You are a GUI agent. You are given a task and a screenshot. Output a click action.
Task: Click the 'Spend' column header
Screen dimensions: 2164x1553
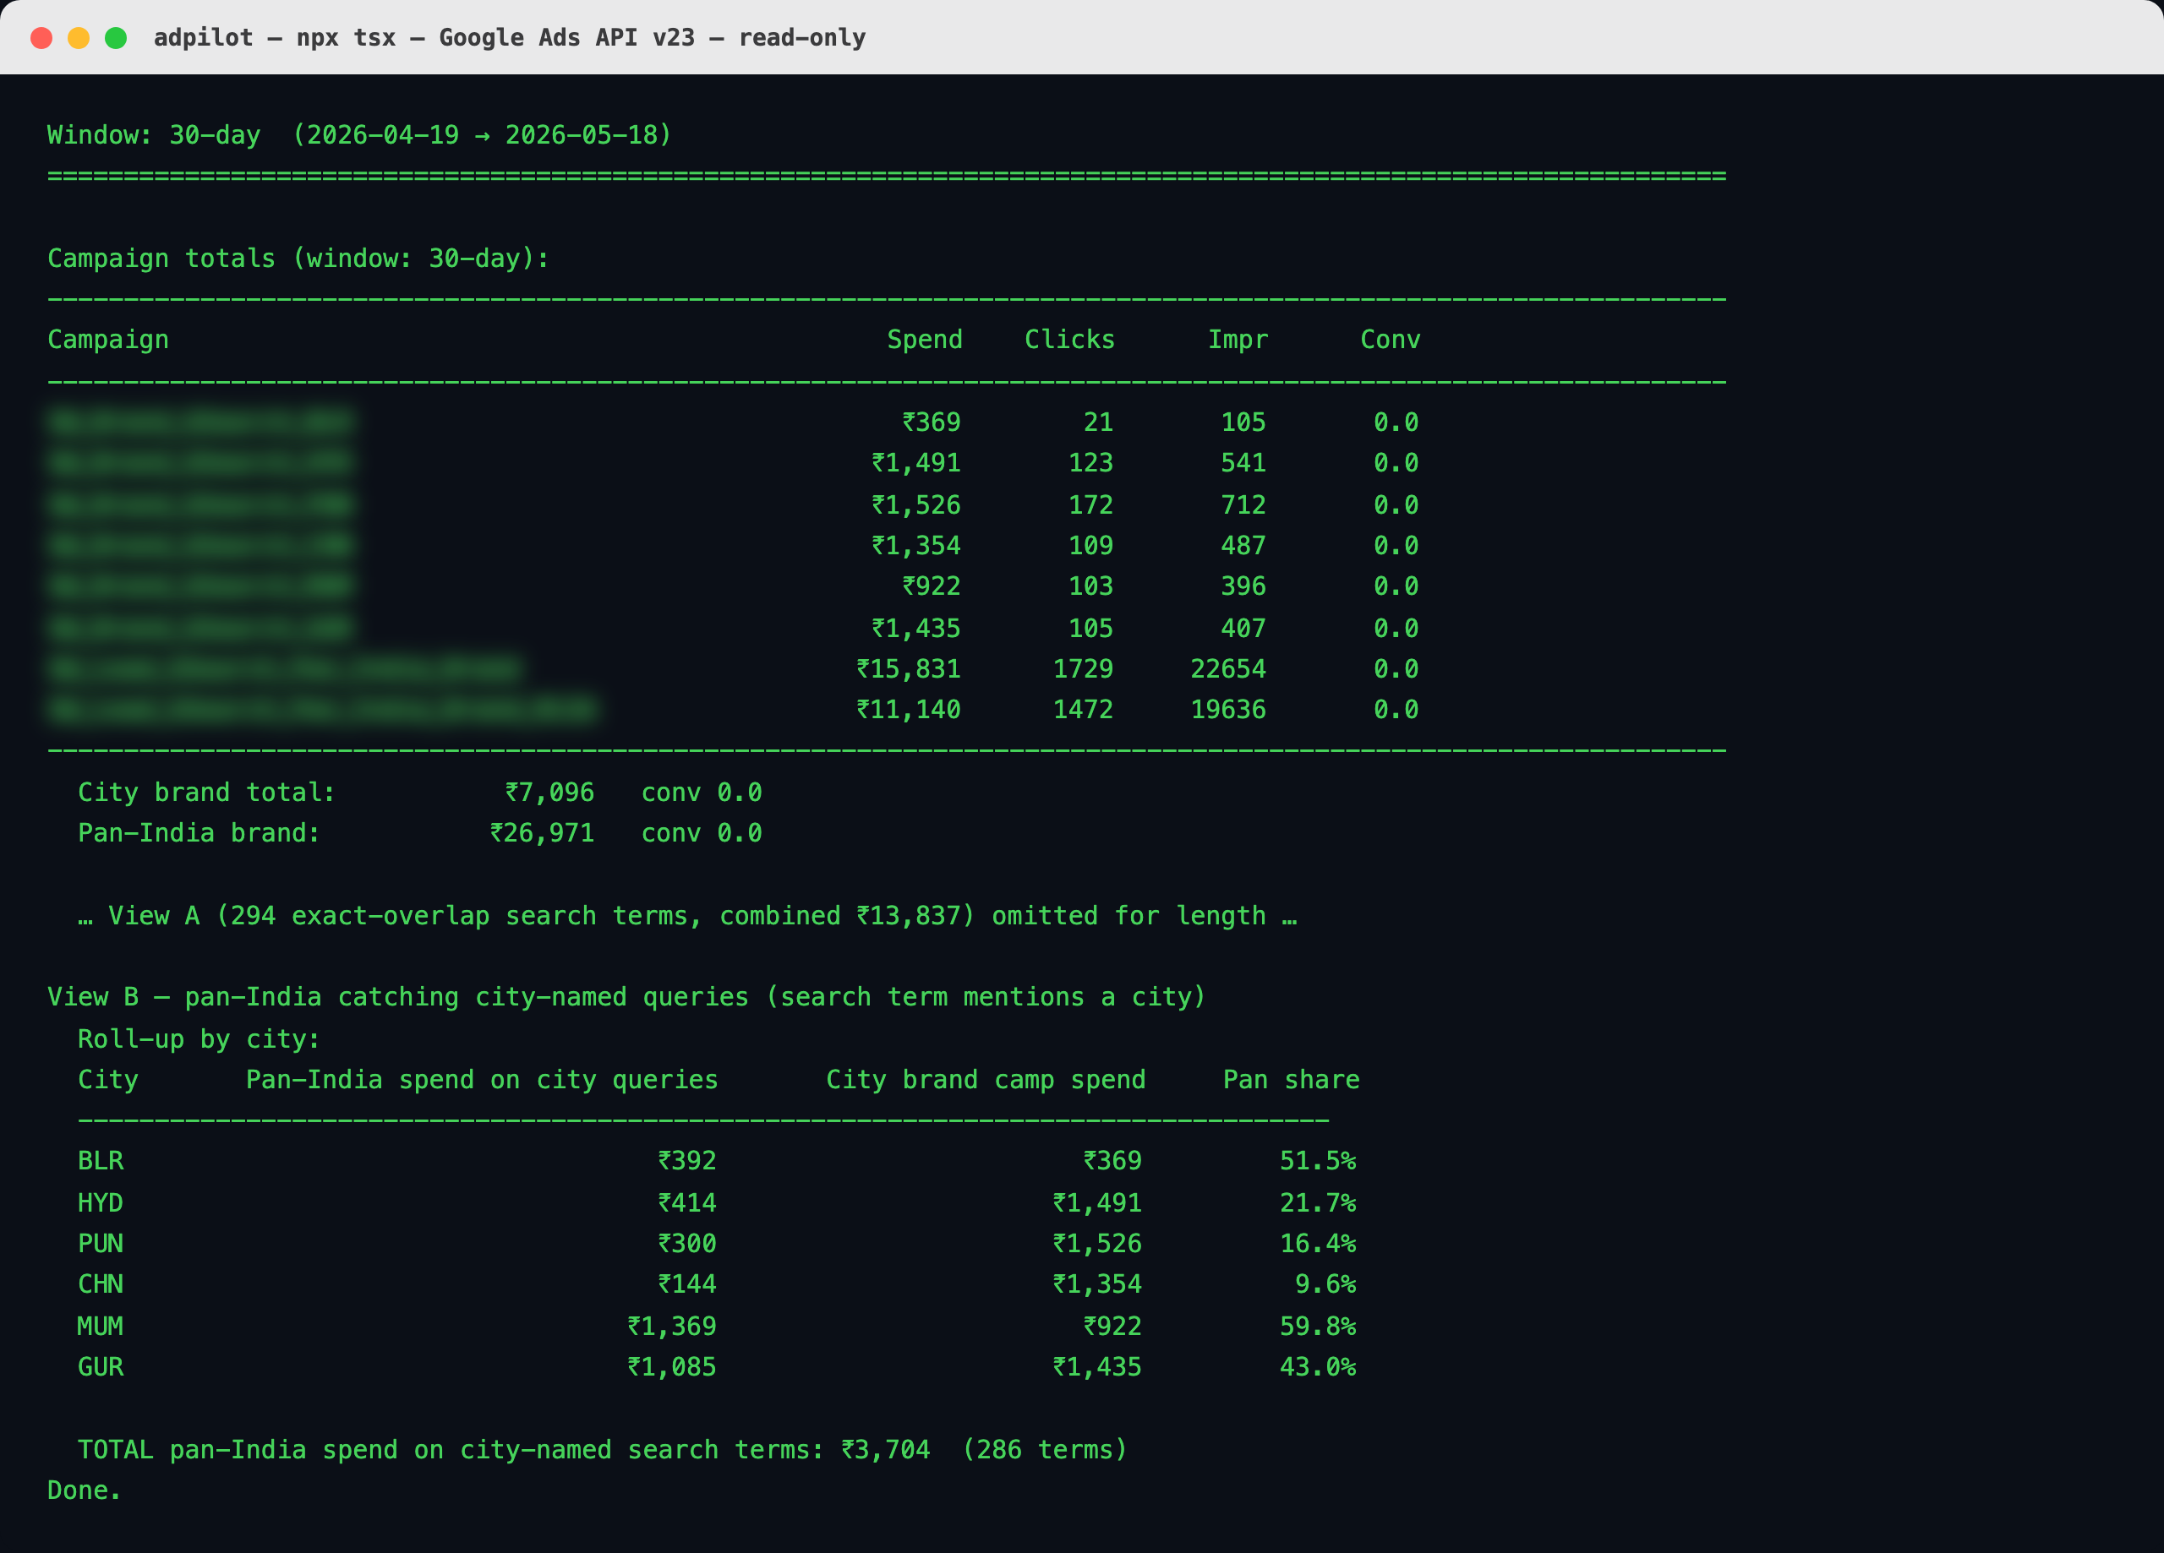(x=925, y=340)
